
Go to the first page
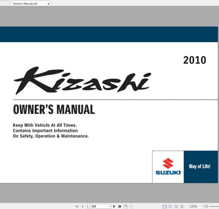coord(77,206)
